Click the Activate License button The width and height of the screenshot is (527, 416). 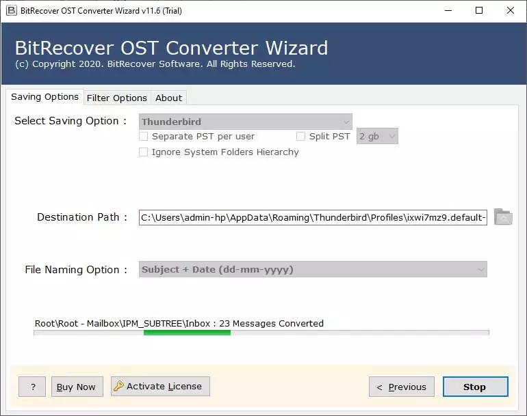(160, 386)
